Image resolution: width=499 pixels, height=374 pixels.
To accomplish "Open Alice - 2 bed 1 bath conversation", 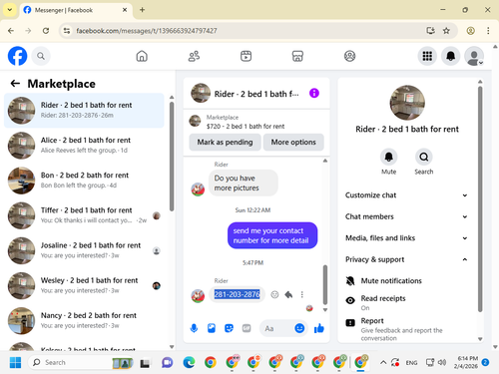I will (84, 146).
